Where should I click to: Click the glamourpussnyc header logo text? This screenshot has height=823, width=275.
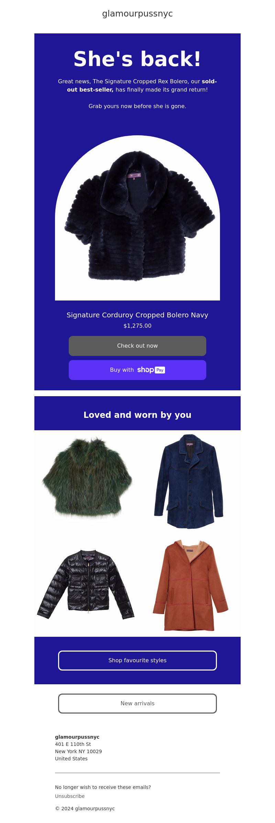tap(137, 13)
